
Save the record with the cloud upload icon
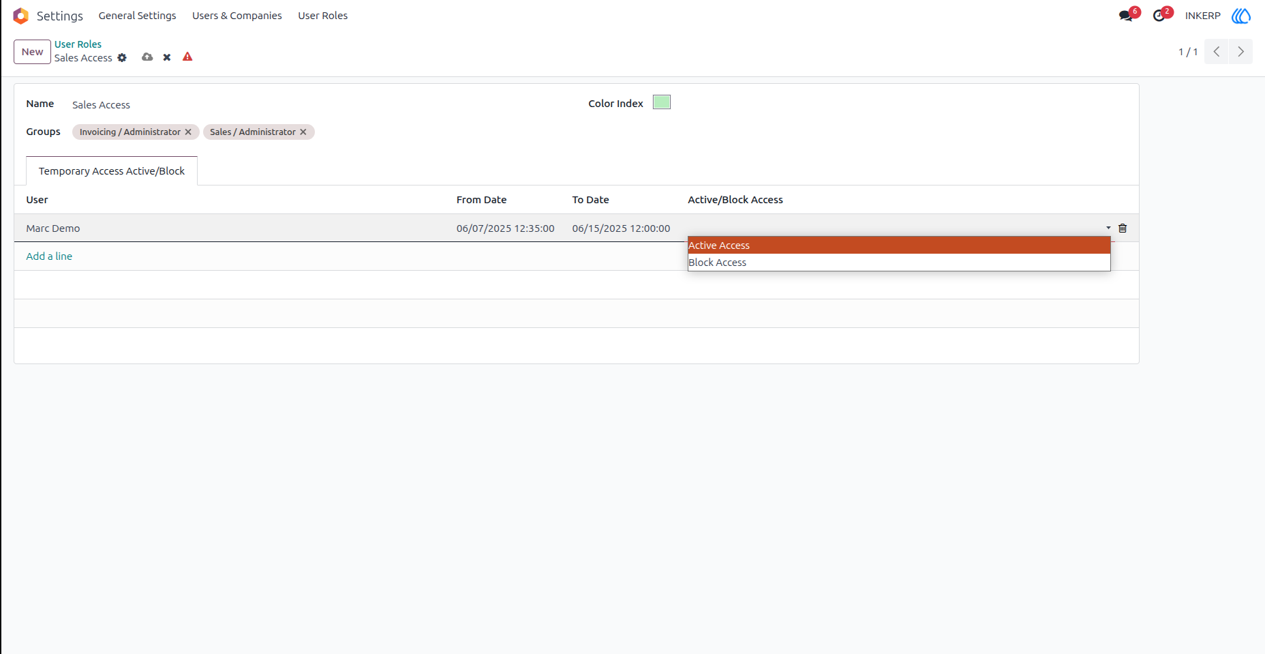pyautogui.click(x=147, y=57)
